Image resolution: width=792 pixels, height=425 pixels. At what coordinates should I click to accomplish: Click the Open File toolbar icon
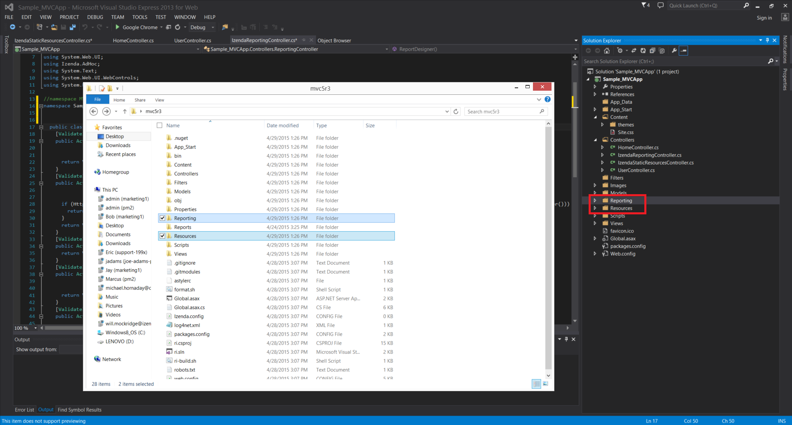coord(54,27)
